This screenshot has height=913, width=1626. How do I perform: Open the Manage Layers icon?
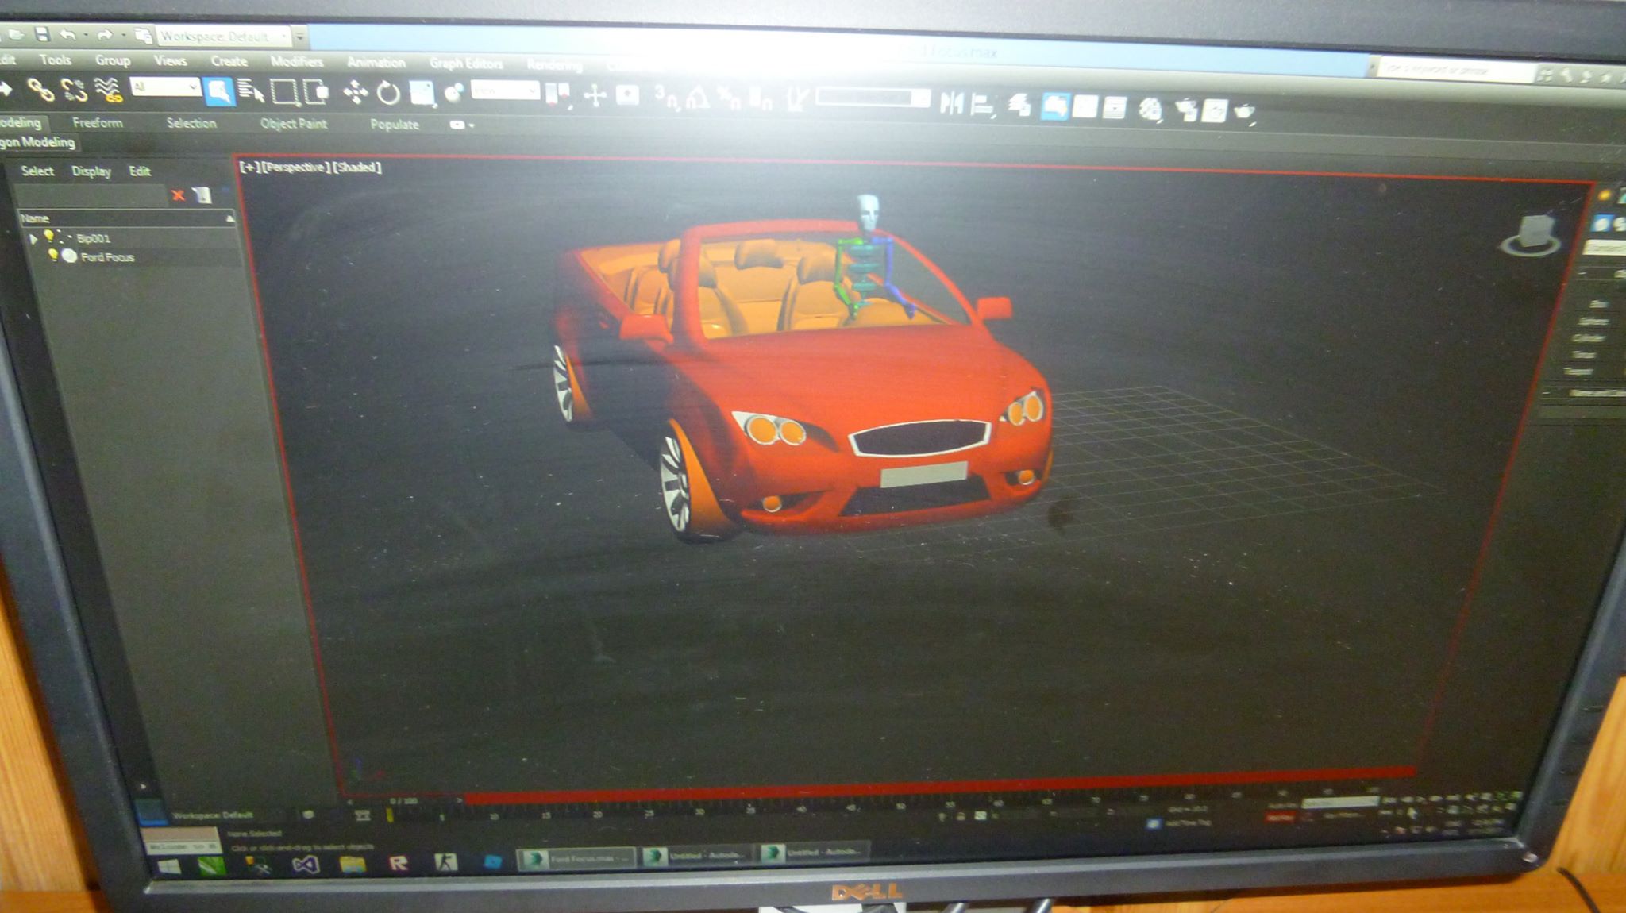tap(1020, 104)
